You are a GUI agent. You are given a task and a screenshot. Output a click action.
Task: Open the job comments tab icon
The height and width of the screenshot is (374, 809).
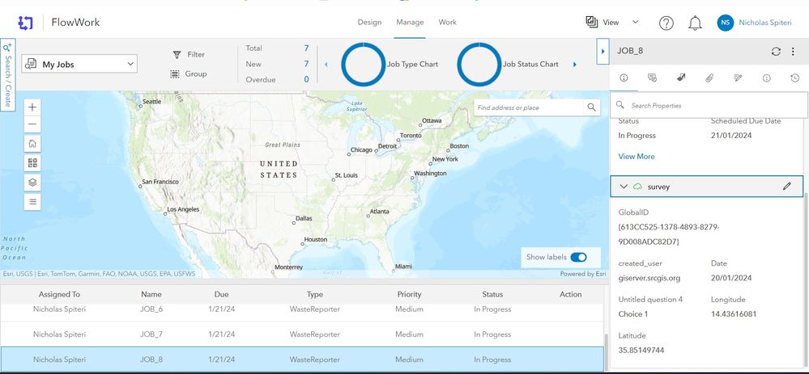(x=652, y=78)
